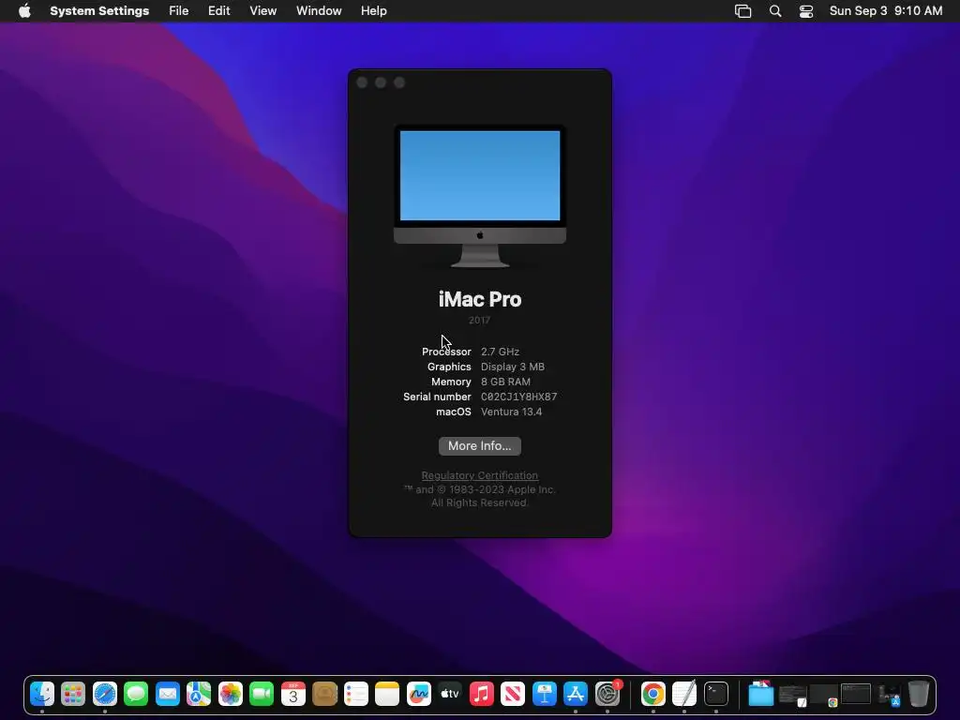Open Calendar icon showing 3
960x720 pixels.
coord(293,694)
